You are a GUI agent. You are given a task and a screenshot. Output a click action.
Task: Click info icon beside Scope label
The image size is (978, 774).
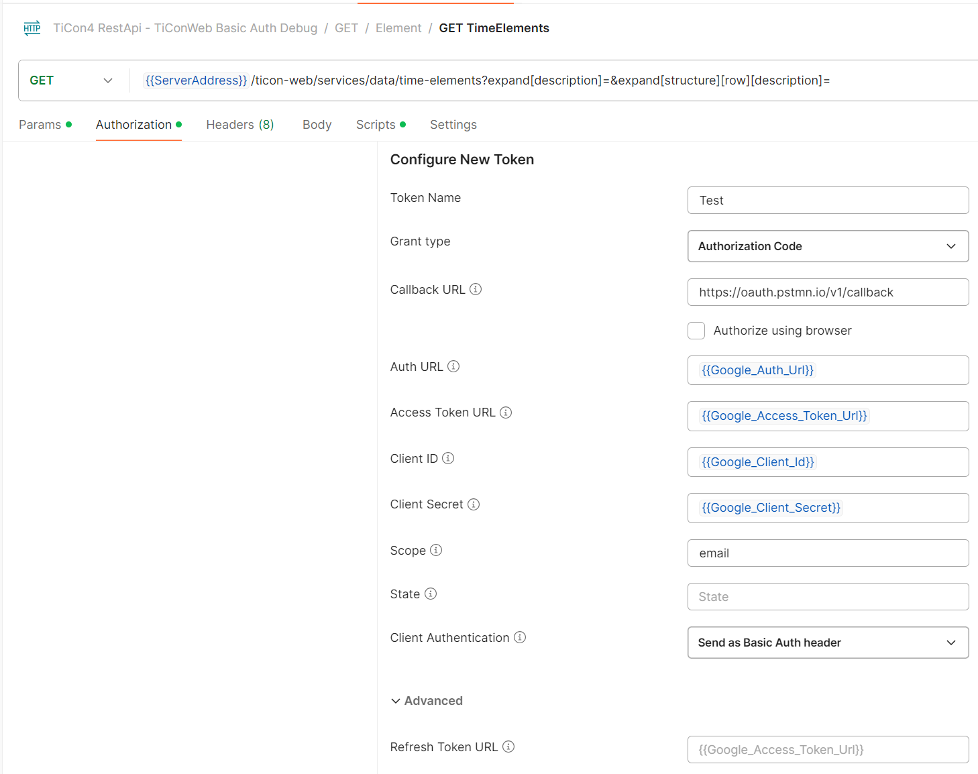point(436,550)
